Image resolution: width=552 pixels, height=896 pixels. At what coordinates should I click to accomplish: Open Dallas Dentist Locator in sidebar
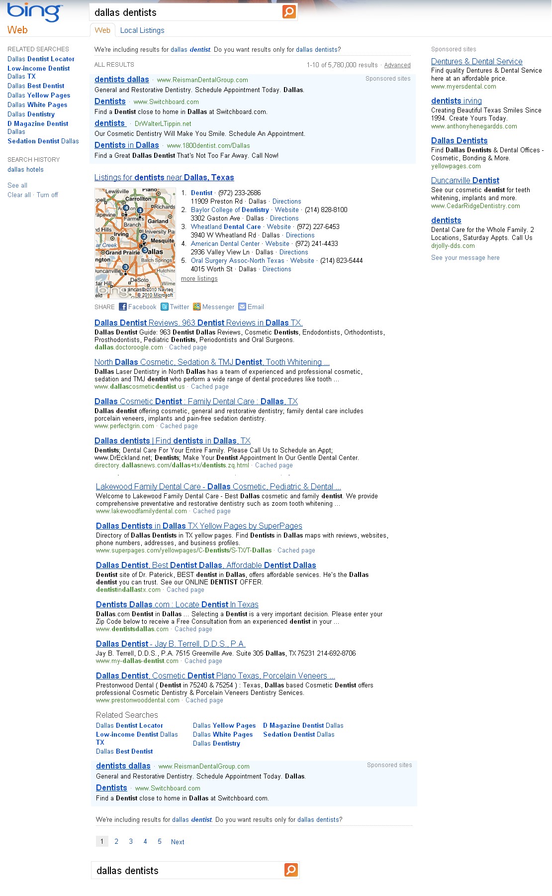(x=41, y=59)
